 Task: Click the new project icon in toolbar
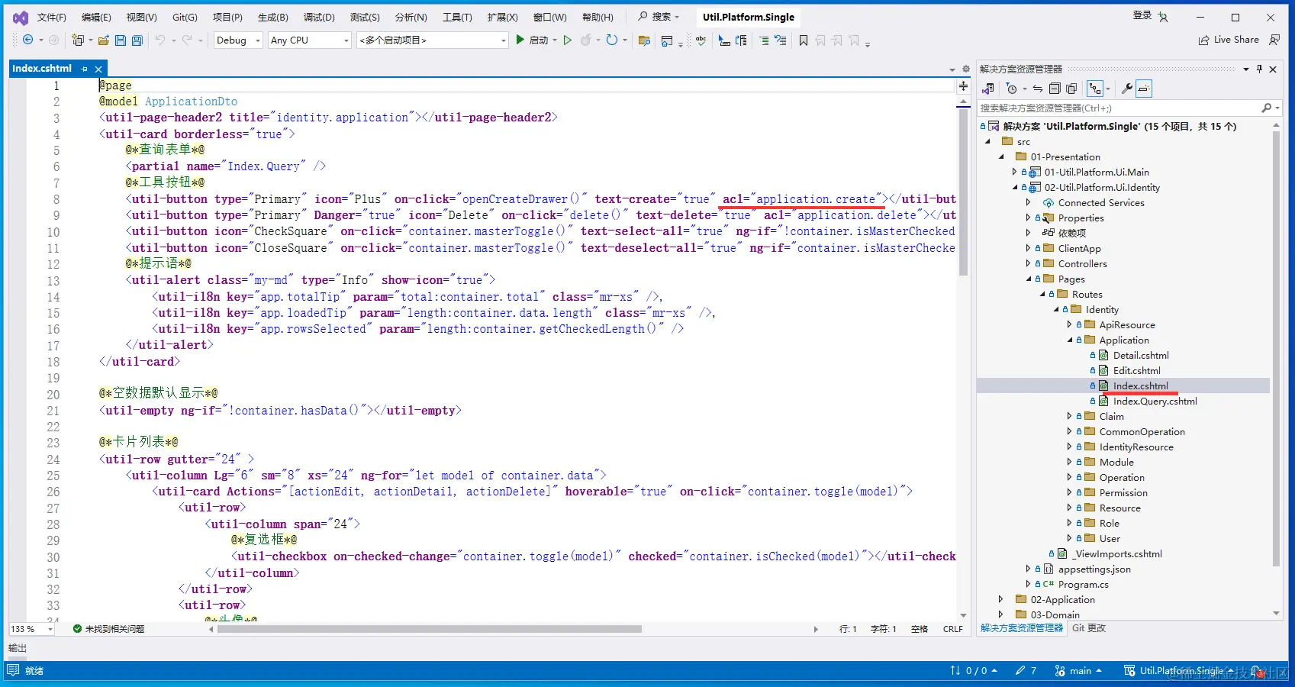point(78,40)
